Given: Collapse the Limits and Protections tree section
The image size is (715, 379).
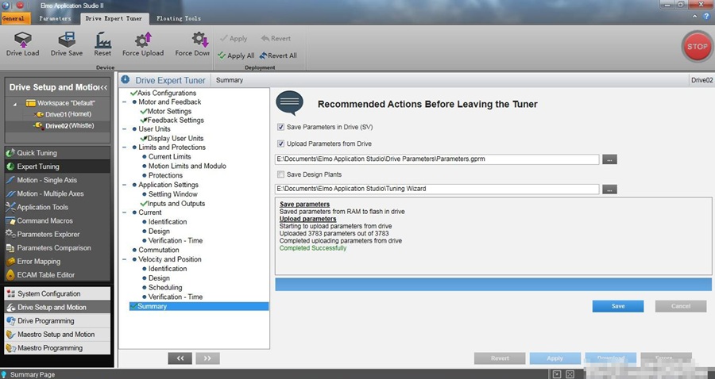Looking at the screenshot, I should click(125, 147).
